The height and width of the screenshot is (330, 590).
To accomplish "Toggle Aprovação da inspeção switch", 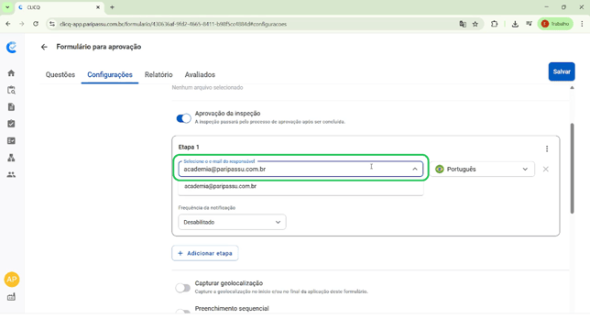I will pyautogui.click(x=183, y=118).
